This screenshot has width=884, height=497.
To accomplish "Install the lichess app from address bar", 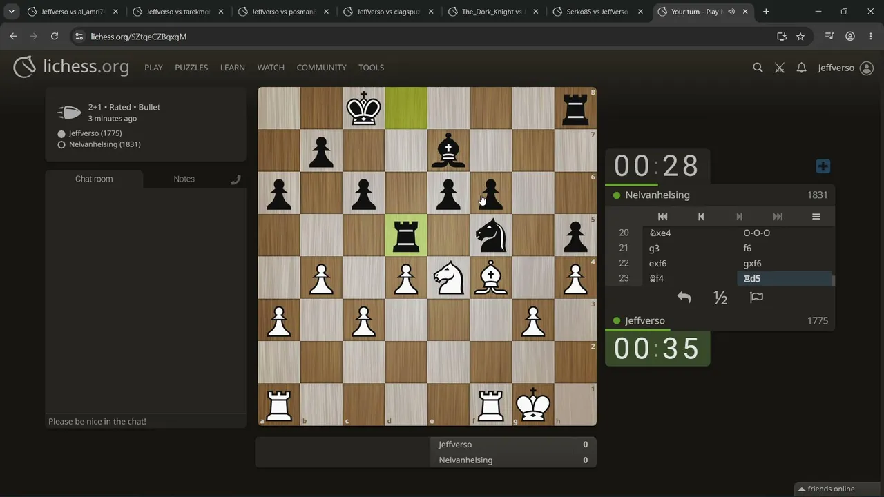I will 782,37.
